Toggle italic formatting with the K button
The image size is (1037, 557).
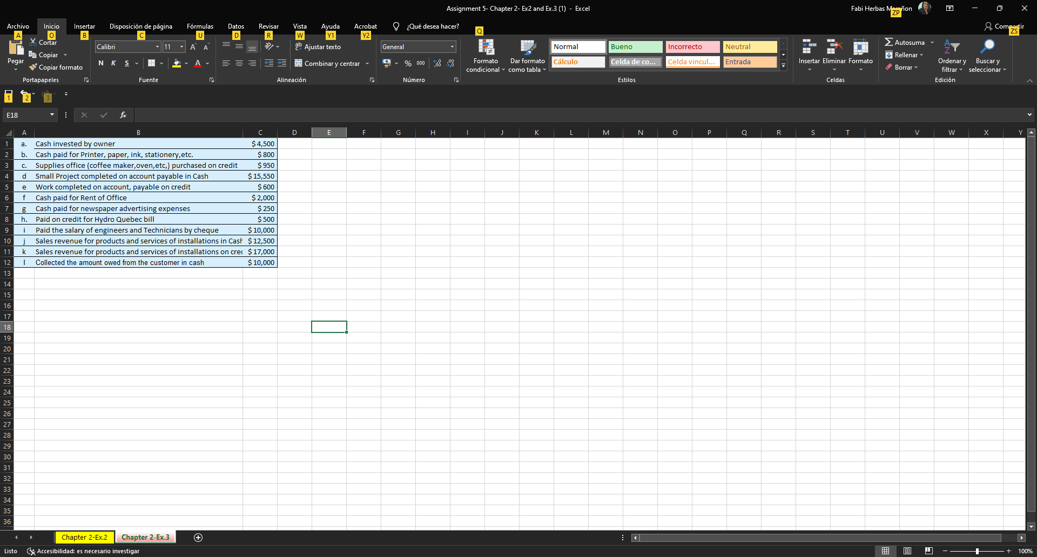[113, 63]
